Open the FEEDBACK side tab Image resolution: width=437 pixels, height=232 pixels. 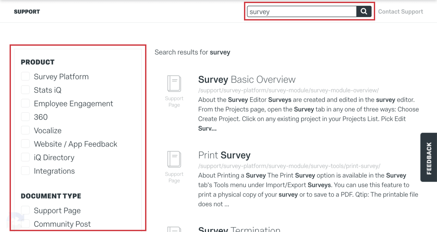(429, 158)
